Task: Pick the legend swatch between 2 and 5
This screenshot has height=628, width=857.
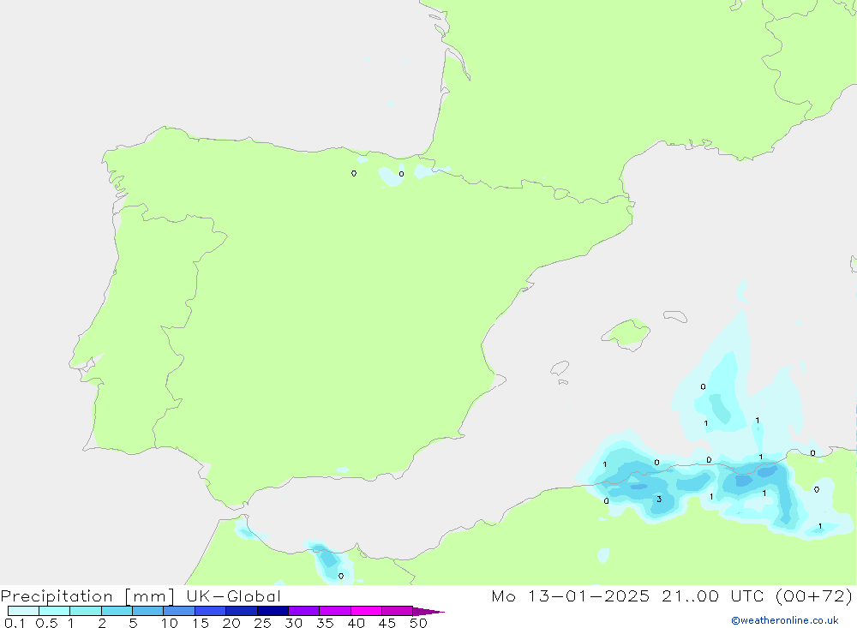Action: (x=117, y=611)
